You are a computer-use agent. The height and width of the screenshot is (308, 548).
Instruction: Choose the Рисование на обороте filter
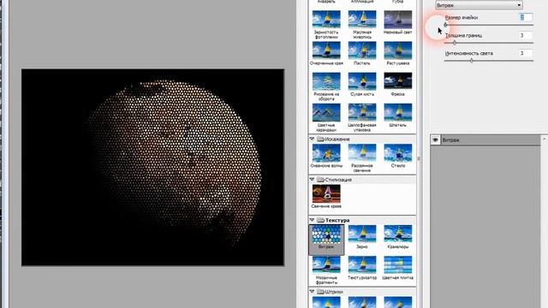coord(326,81)
